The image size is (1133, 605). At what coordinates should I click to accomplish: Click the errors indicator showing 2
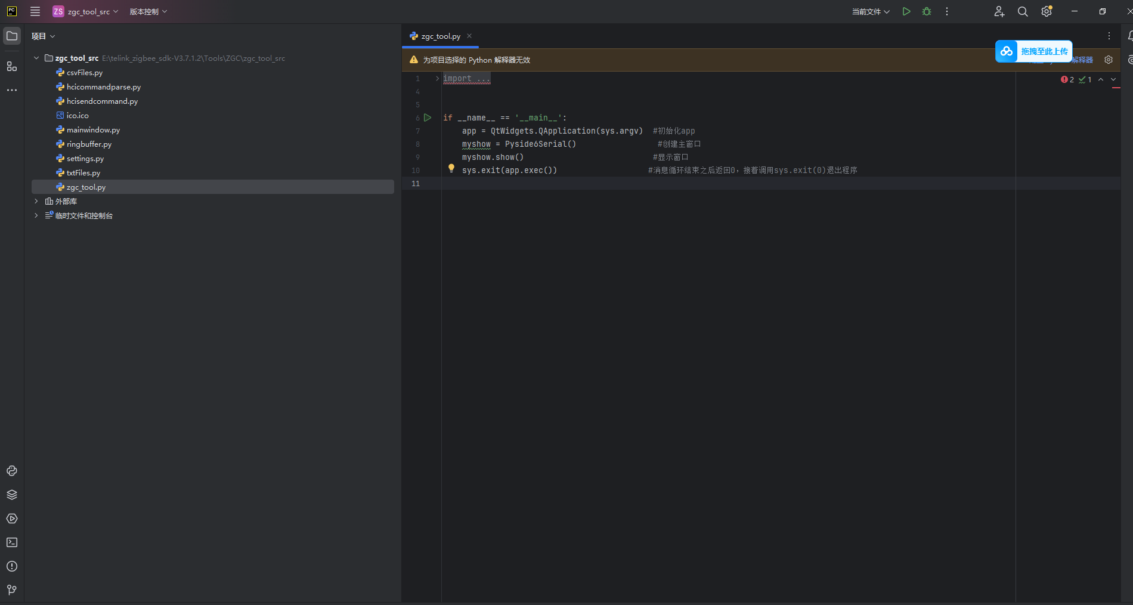pyautogui.click(x=1067, y=79)
